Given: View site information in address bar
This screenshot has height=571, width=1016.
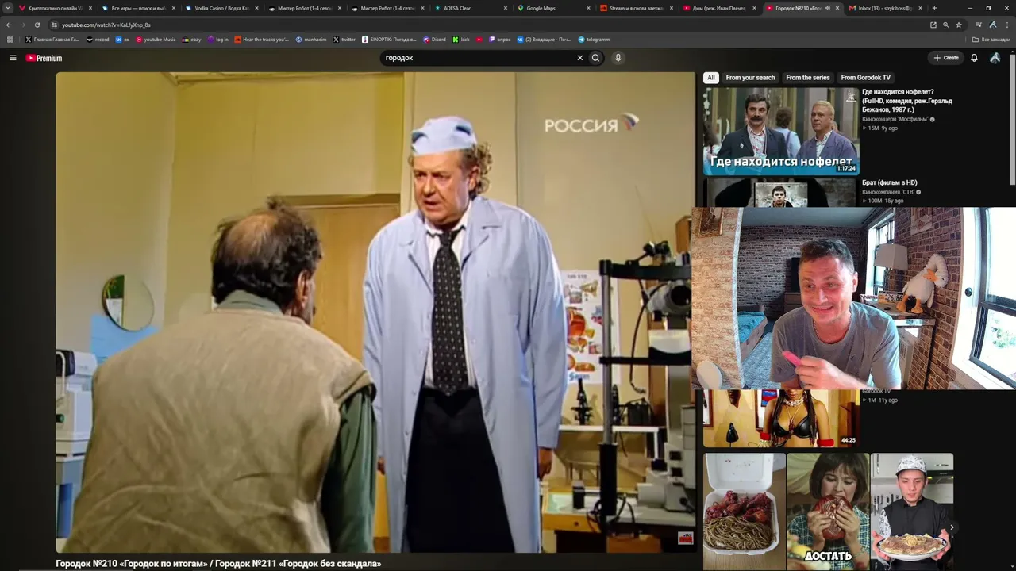Looking at the screenshot, I should (x=54, y=25).
